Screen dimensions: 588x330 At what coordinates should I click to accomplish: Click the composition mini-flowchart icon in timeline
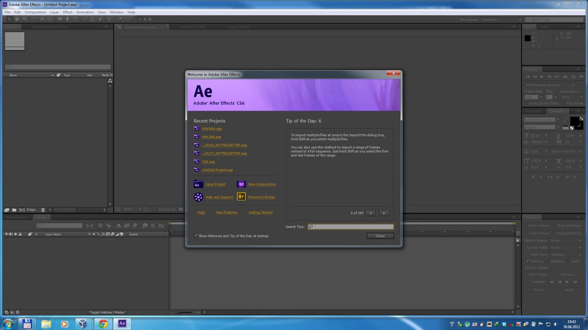[89, 225]
